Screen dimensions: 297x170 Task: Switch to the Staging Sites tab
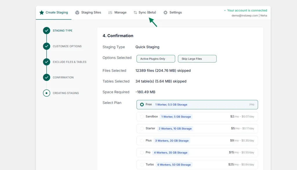pyautogui.click(x=88, y=12)
